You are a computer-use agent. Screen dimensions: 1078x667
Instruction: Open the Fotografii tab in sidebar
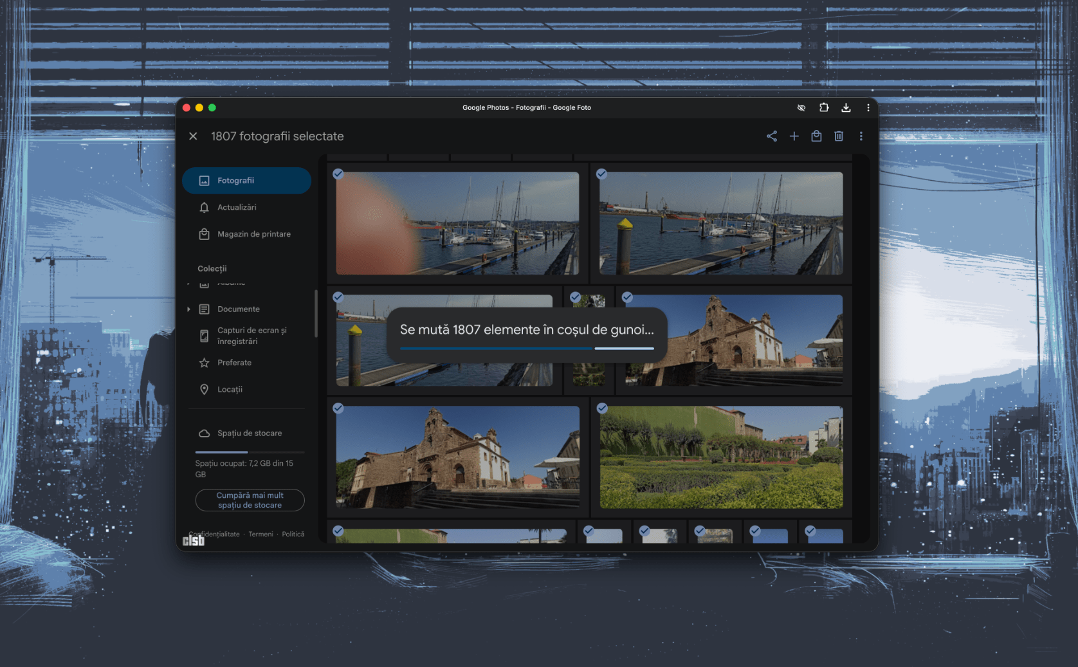pos(246,181)
